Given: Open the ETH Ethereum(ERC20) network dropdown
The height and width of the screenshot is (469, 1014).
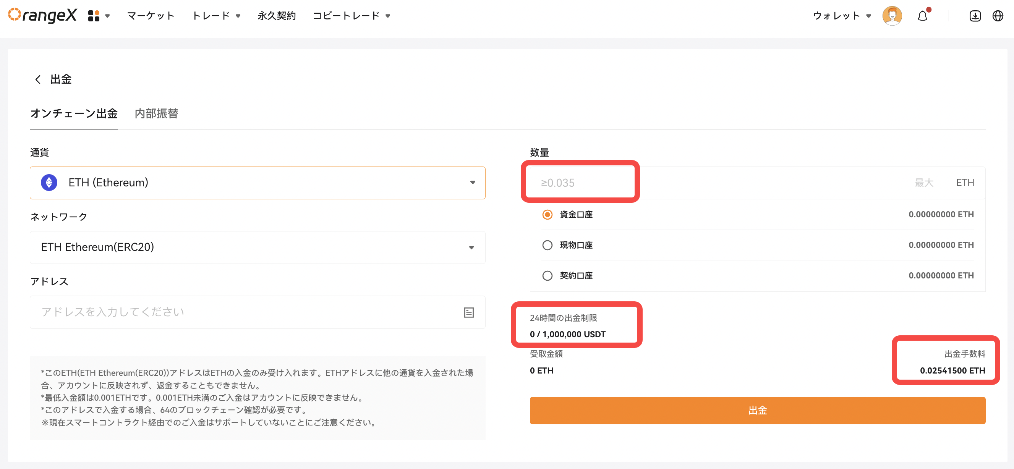Looking at the screenshot, I should click(x=258, y=247).
